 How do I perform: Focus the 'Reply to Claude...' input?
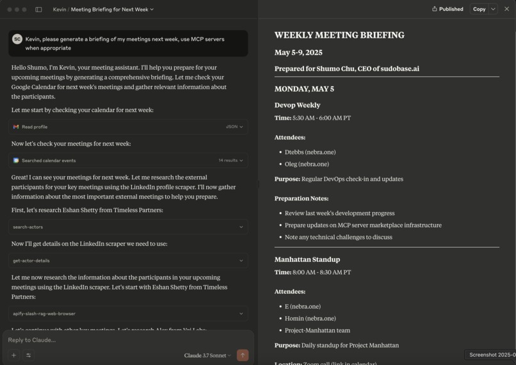click(x=128, y=340)
